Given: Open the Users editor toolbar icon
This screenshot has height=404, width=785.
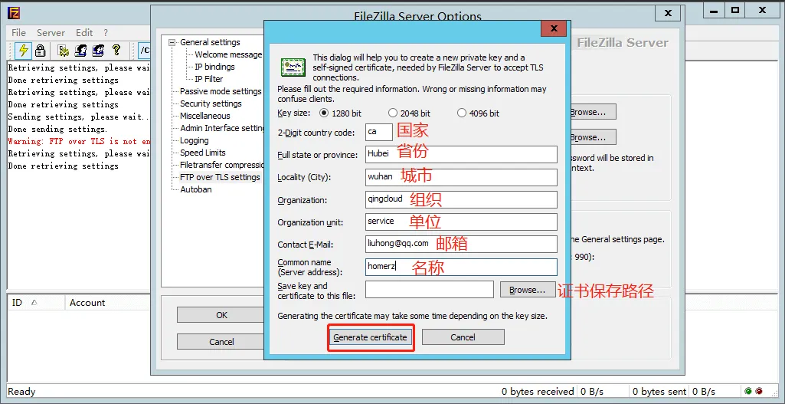Looking at the screenshot, I should 80,50.
